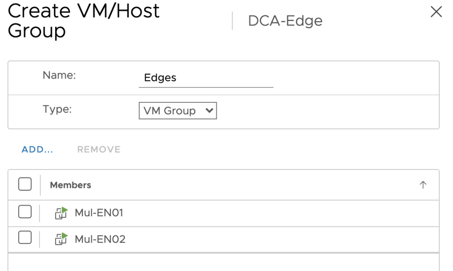
Task: Click the DCA-Edge cluster label
Action: click(x=285, y=21)
